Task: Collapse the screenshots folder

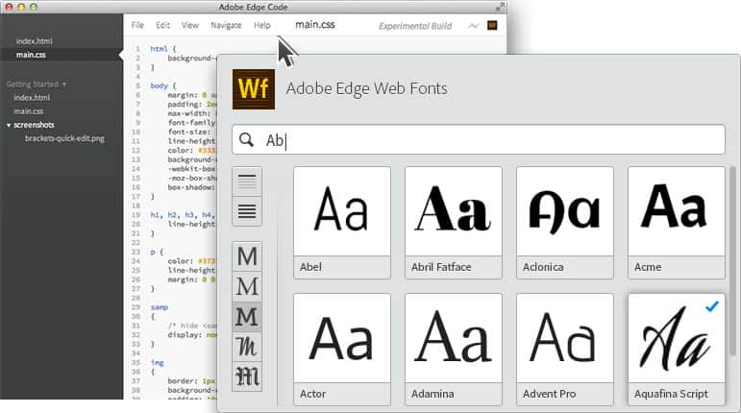Action: [9, 125]
